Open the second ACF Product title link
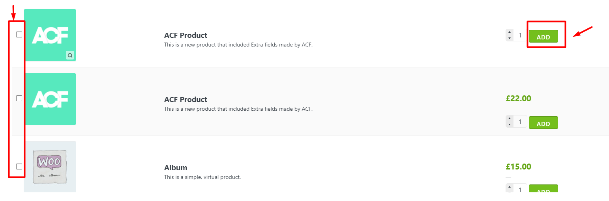609x201 pixels. pyautogui.click(x=186, y=100)
